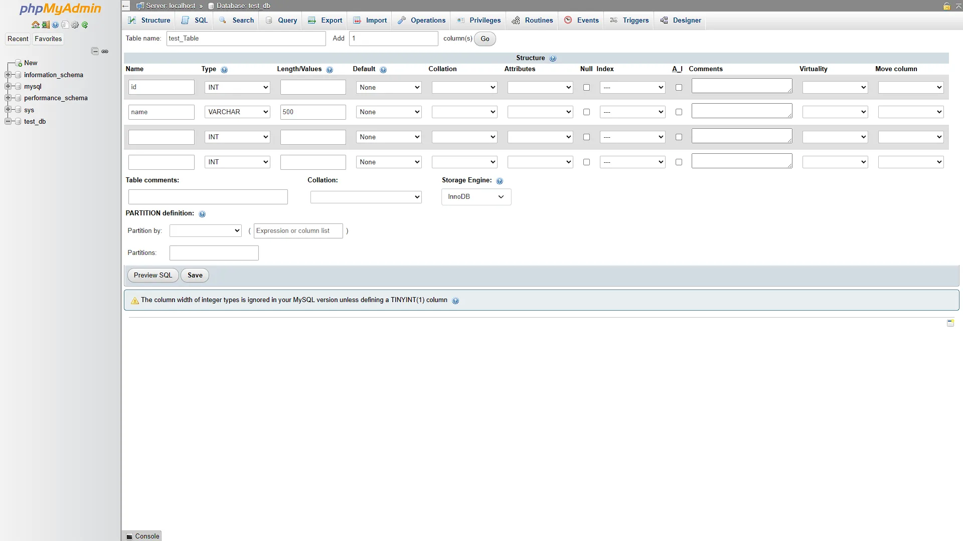Open the Designer tab
This screenshot has height=541, width=963.
pyautogui.click(x=681, y=21)
